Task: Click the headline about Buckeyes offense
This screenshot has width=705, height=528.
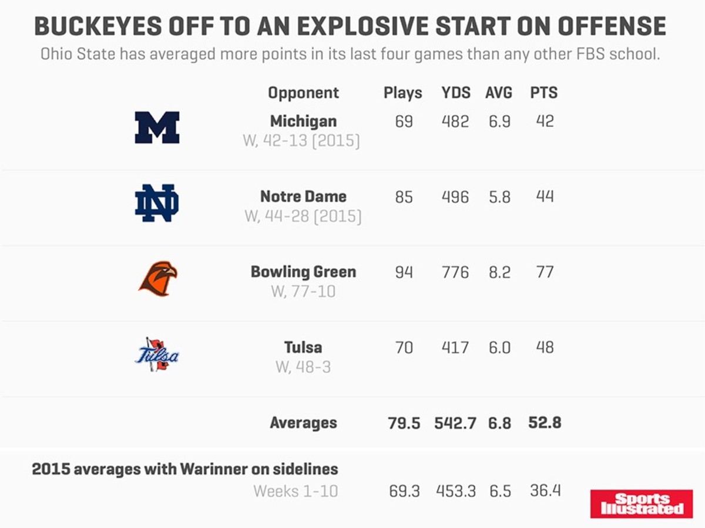Action: coord(351,27)
